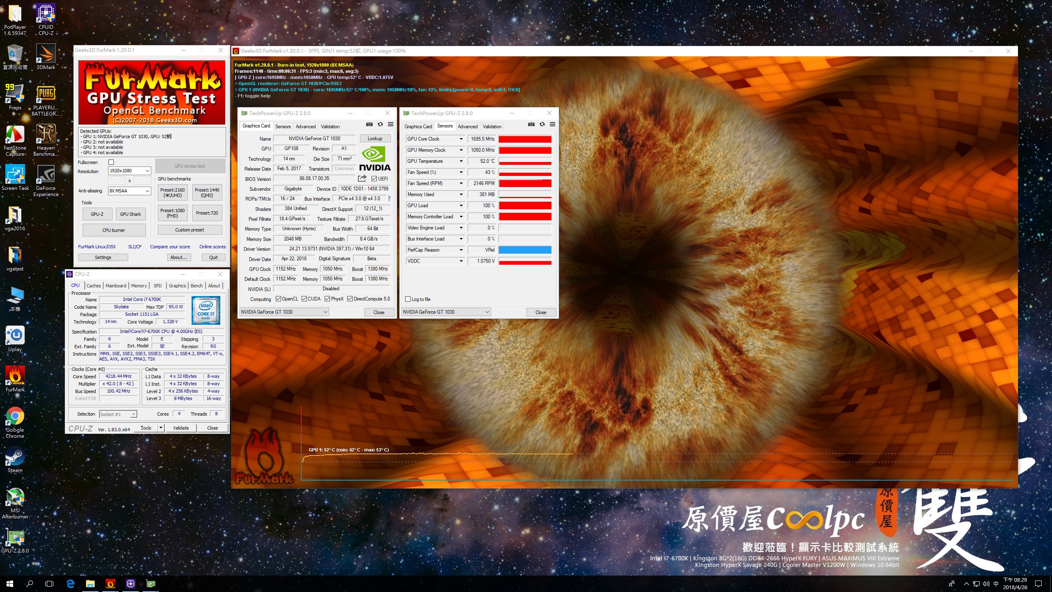Switch to Mainboard tab in CPU-Z

click(116, 286)
